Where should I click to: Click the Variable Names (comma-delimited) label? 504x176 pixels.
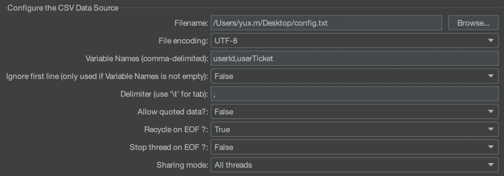tap(147, 59)
